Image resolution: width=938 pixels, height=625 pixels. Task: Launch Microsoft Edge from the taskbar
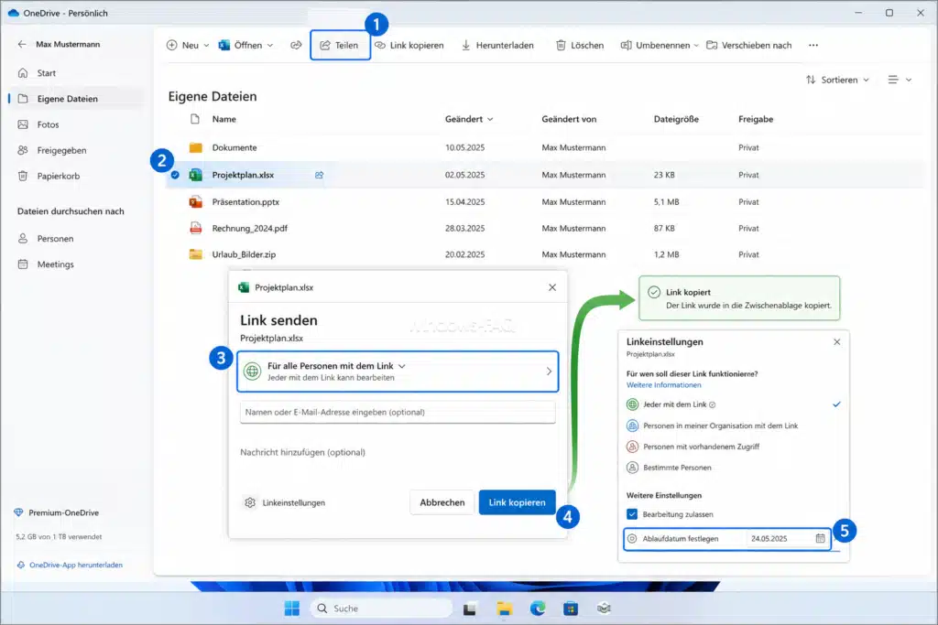[x=538, y=609]
